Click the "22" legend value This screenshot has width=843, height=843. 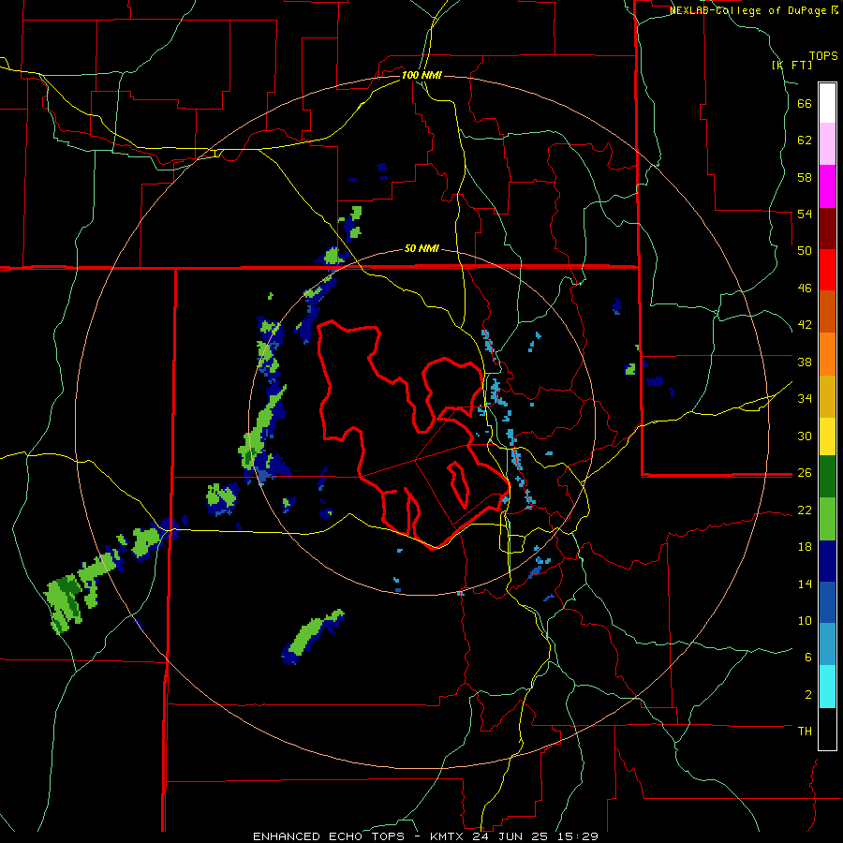click(805, 510)
